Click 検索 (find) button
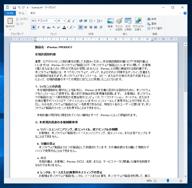Image resolution: width=192 pixels, height=188 pixels. pos(152,19)
